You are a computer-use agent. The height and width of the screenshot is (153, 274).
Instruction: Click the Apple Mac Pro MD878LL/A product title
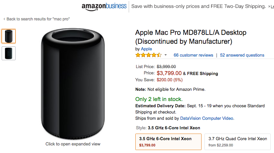tap(191, 37)
